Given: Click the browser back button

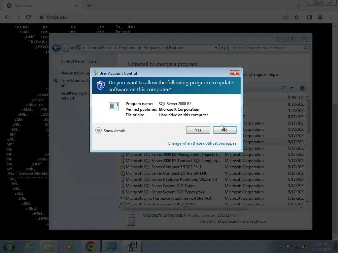Looking at the screenshot, I should tap(7, 17).
